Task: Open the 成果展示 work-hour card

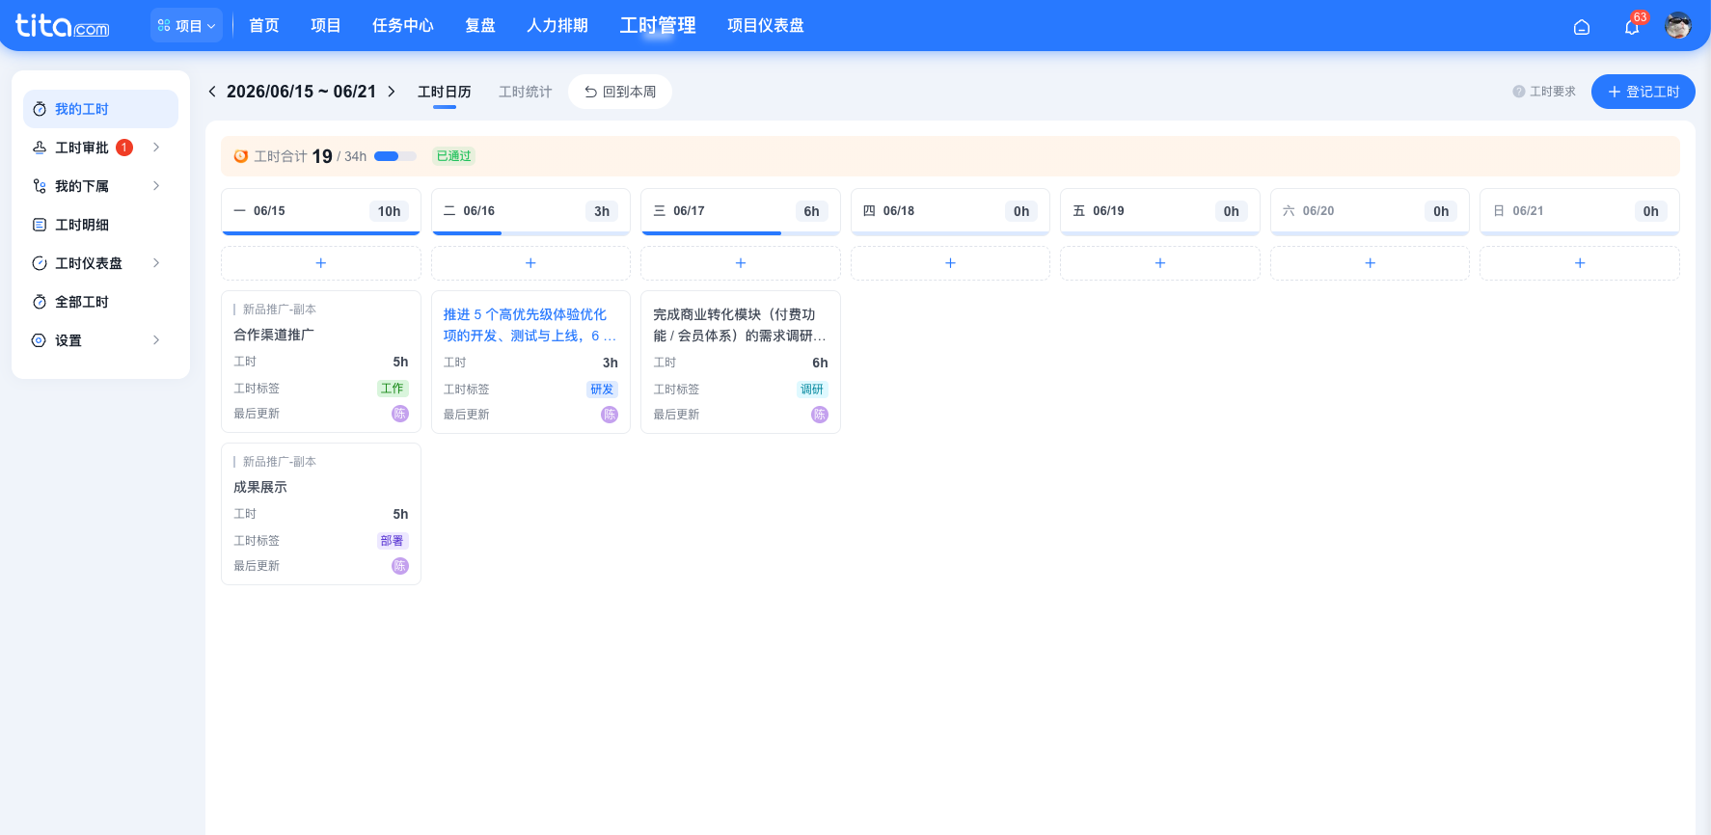Action: tap(321, 514)
